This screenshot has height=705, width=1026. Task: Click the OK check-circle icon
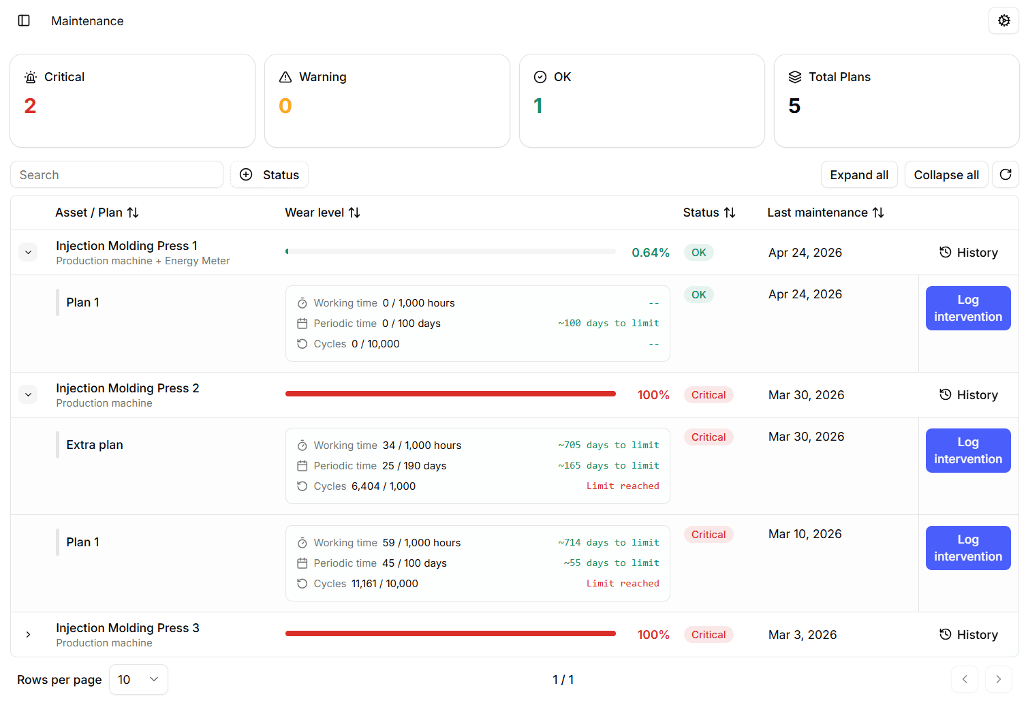(540, 77)
